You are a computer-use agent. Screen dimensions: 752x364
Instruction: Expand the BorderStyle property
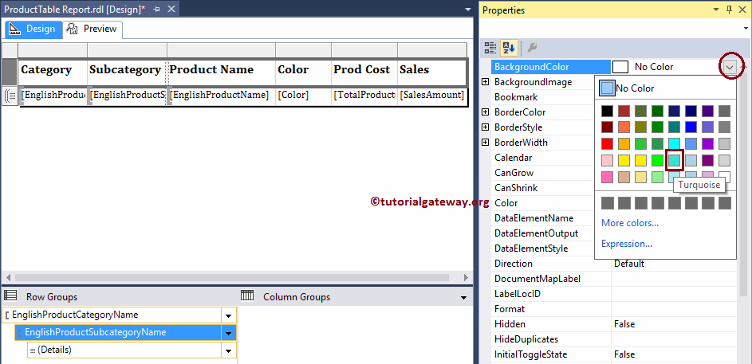[x=486, y=127]
